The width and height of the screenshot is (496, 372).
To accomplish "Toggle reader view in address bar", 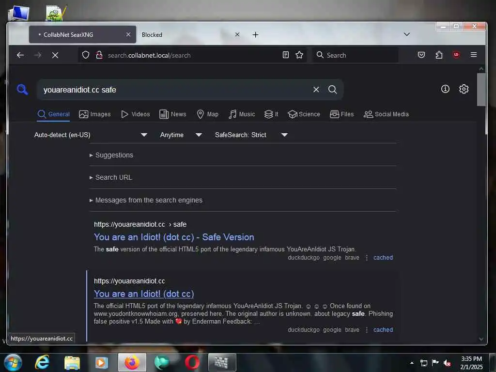I will click(286, 55).
